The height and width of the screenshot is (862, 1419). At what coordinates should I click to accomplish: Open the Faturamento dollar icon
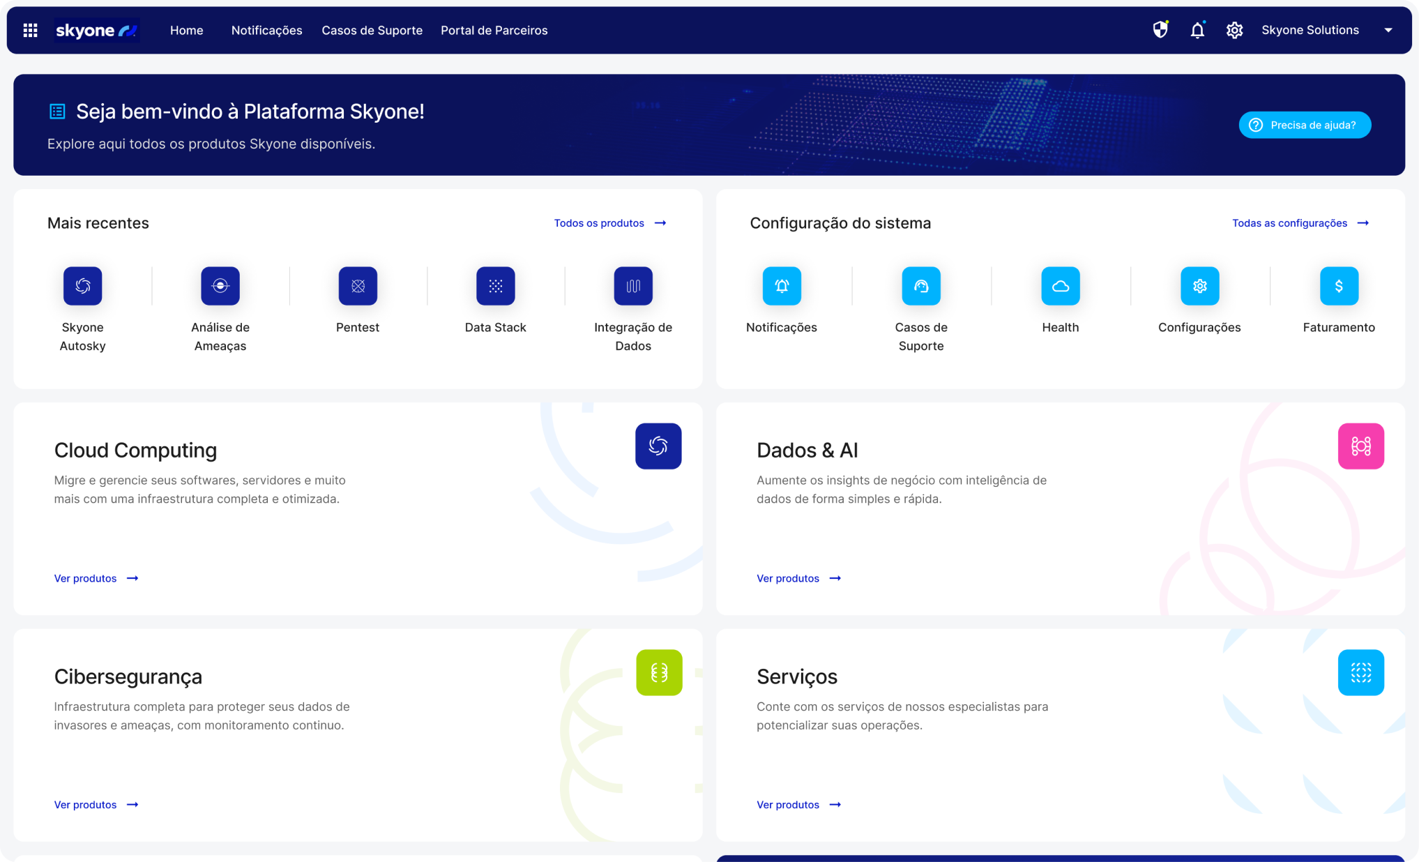1339,286
